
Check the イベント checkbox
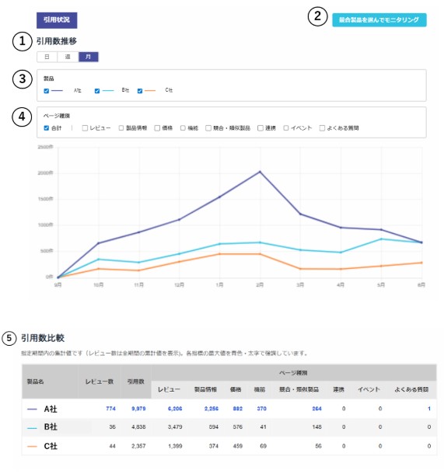click(x=286, y=128)
